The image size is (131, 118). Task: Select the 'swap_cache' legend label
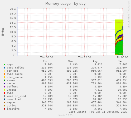(15, 74)
